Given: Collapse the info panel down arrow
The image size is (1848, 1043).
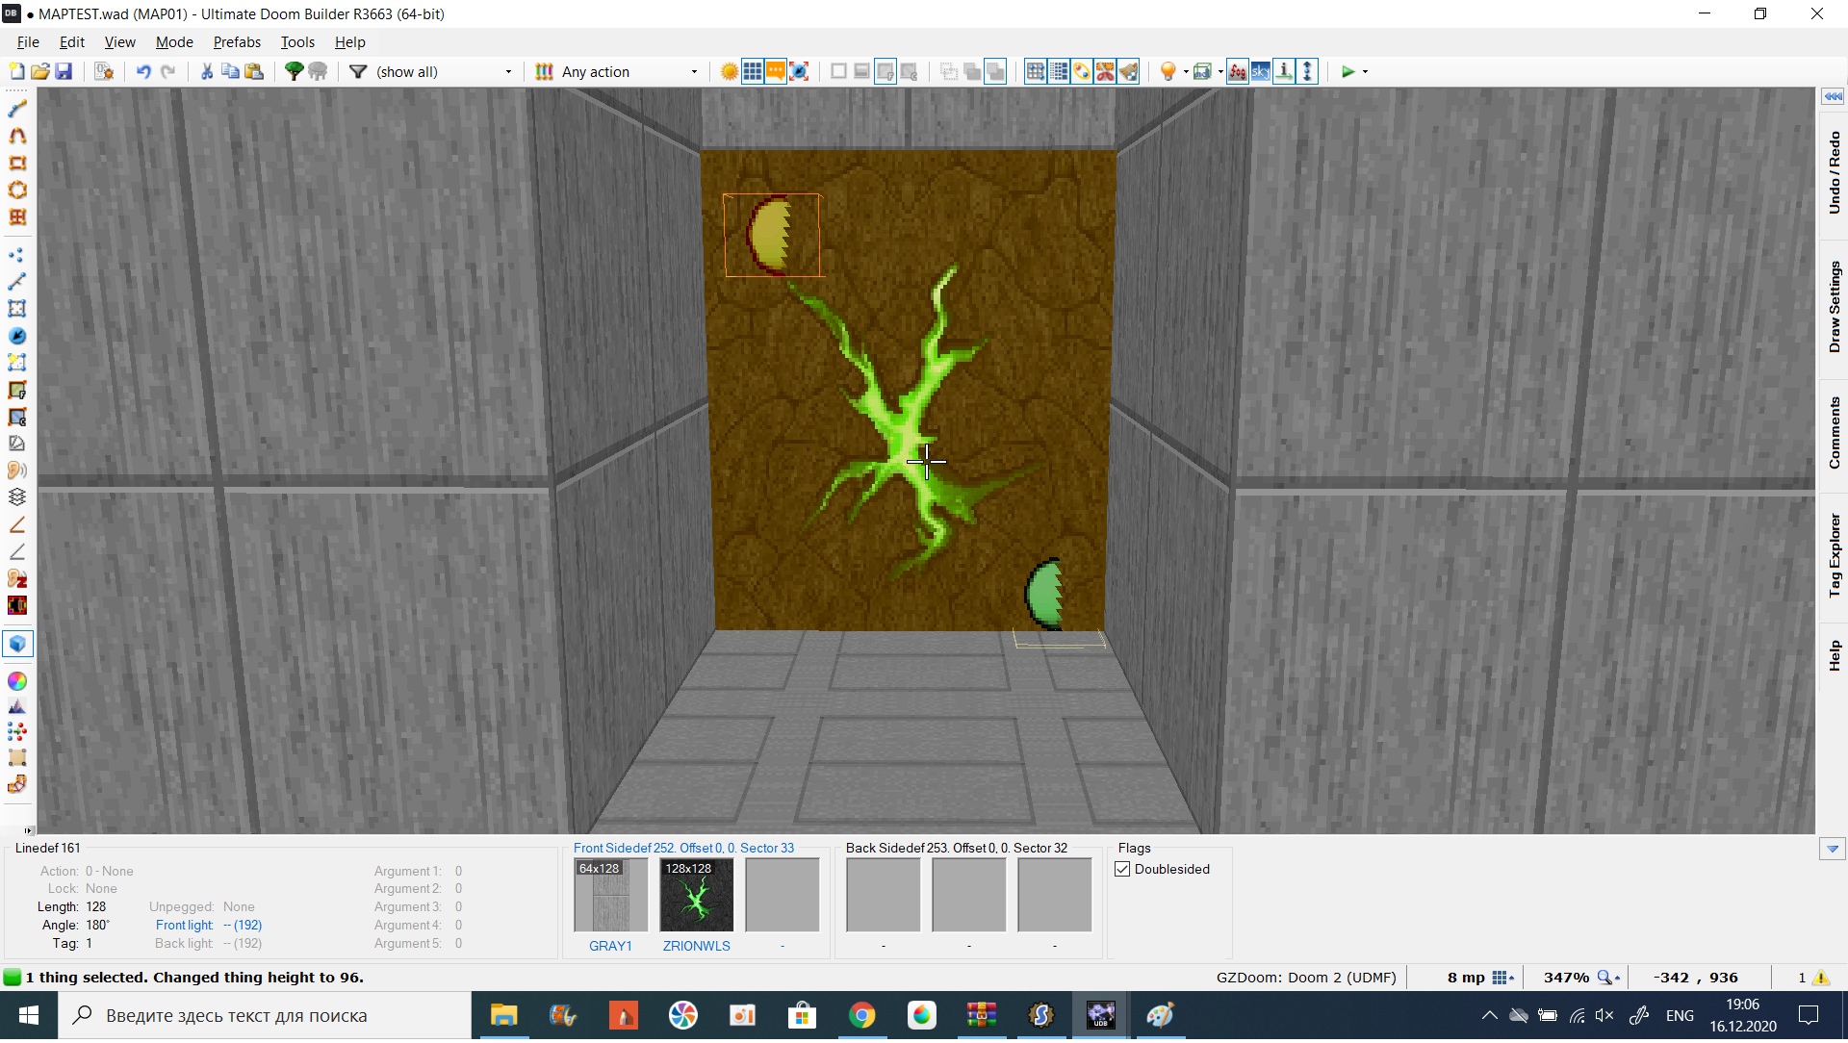Looking at the screenshot, I should [x=1833, y=850].
